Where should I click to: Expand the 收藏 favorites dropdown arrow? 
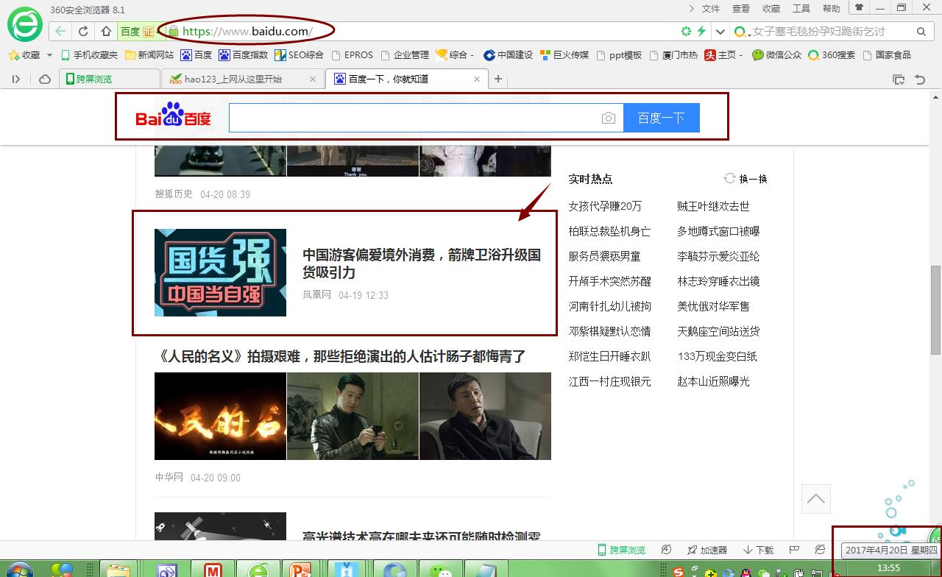coord(49,55)
